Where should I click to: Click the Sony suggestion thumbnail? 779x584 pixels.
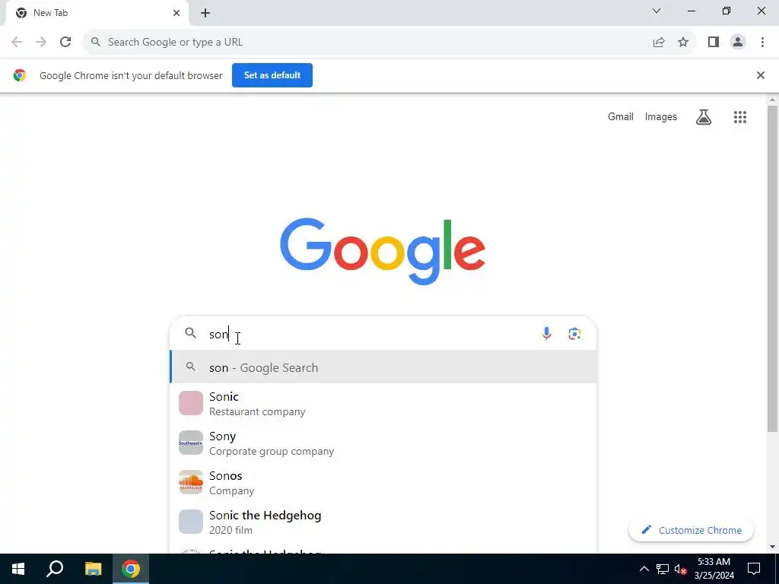click(191, 443)
